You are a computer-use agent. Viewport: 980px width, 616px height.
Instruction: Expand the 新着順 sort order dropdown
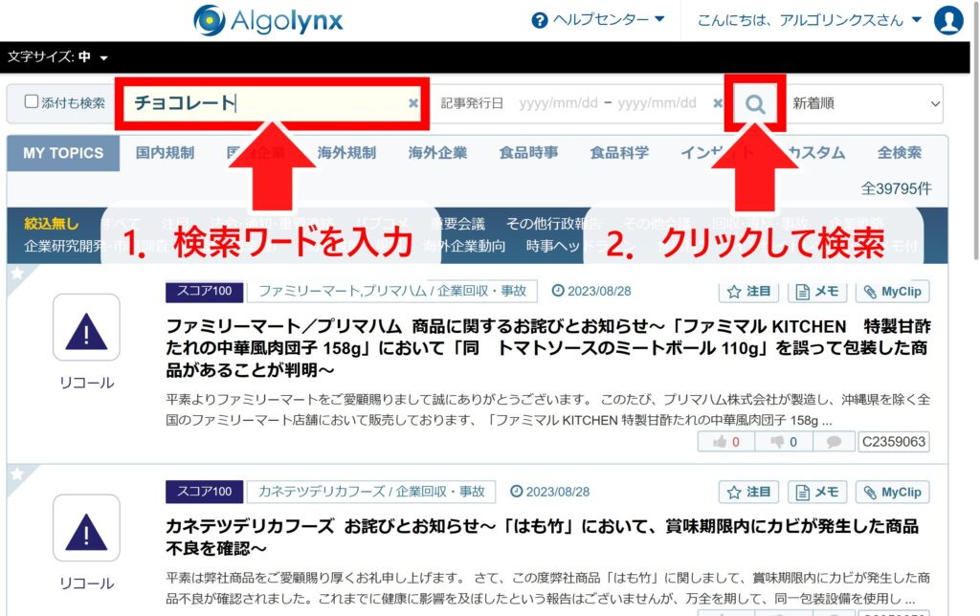pyautogui.click(x=865, y=103)
